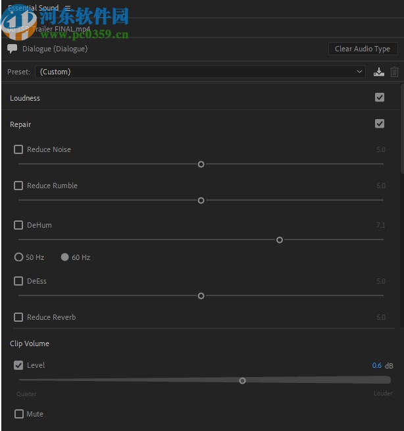Save settings as a preset icon
The image size is (404, 431).
point(379,72)
